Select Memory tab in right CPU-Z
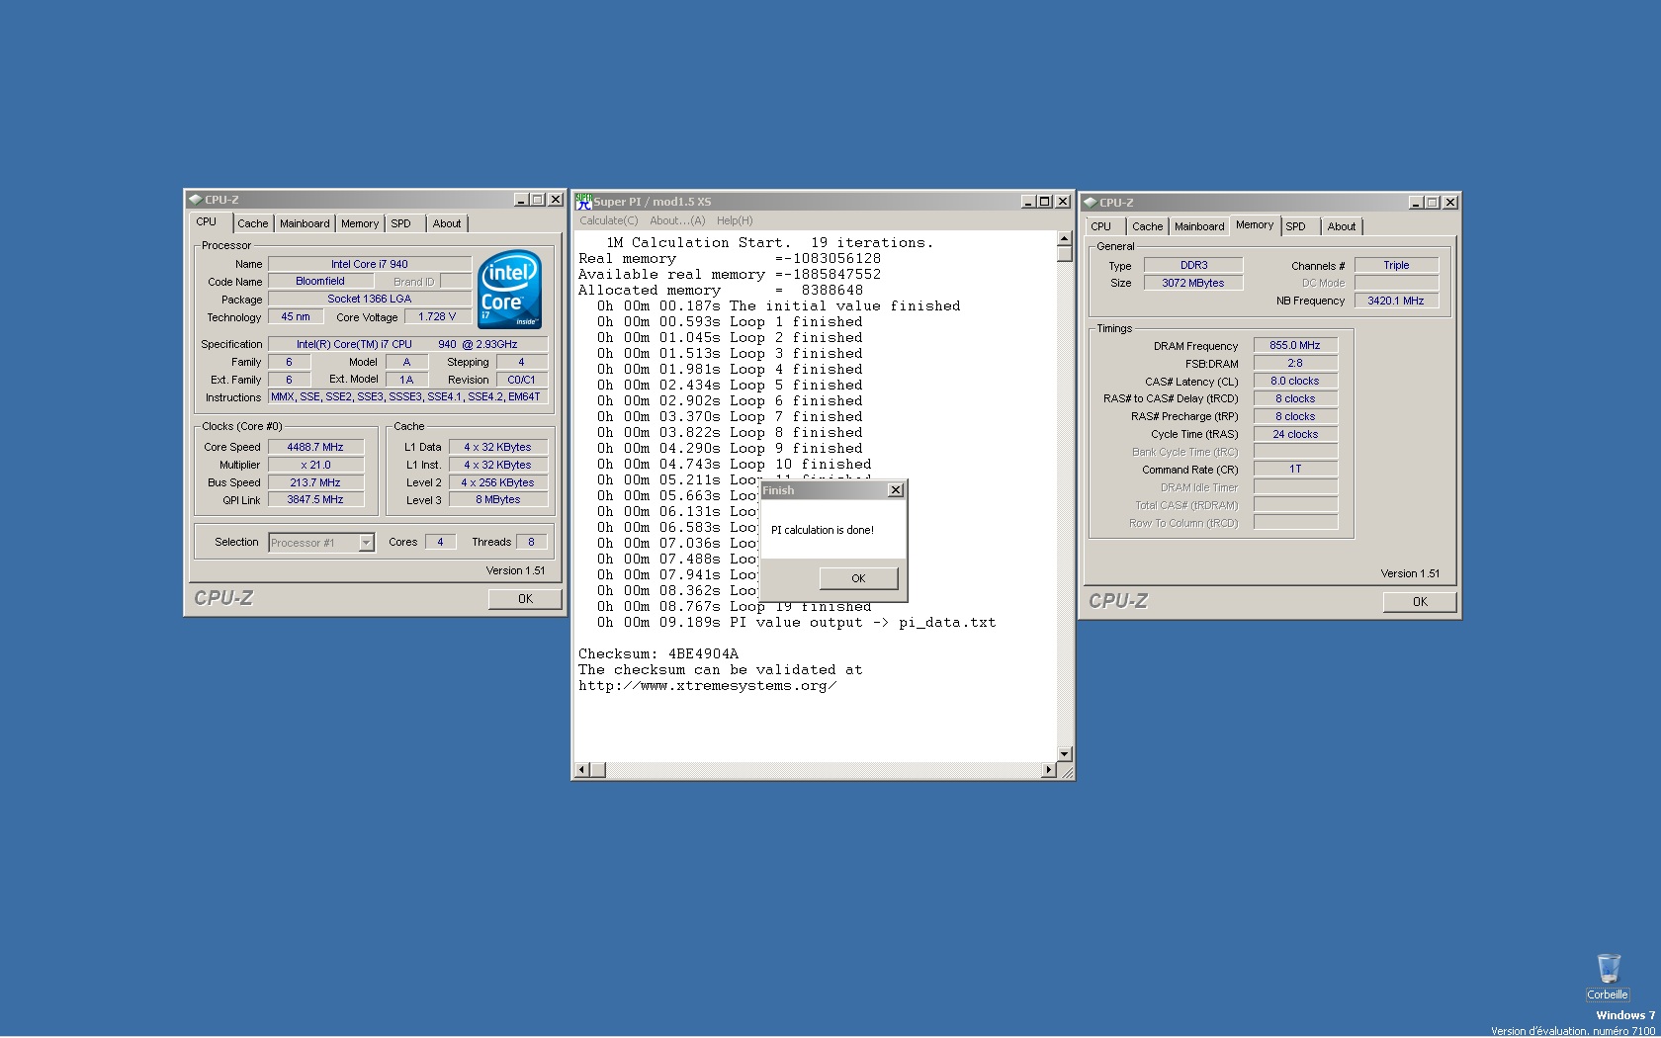Image resolution: width=1661 pixels, height=1038 pixels. [x=1255, y=225]
